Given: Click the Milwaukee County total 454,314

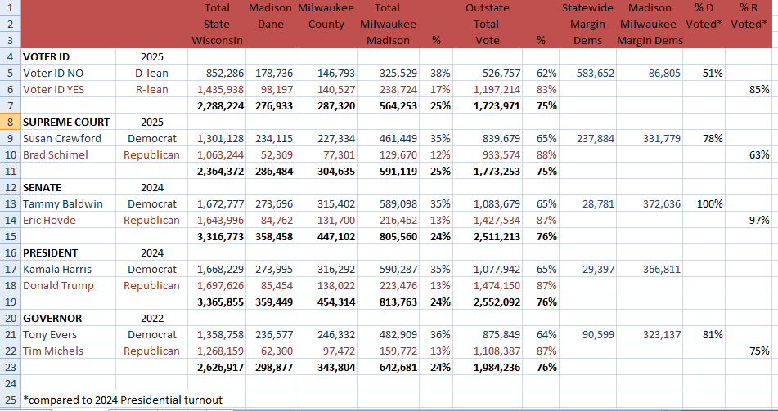Looking at the screenshot, I should click(326, 302).
